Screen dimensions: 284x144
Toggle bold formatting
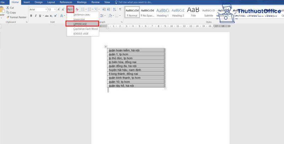[x=31, y=16]
